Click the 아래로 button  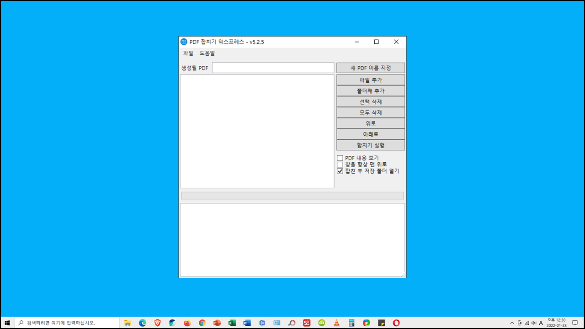coord(371,134)
